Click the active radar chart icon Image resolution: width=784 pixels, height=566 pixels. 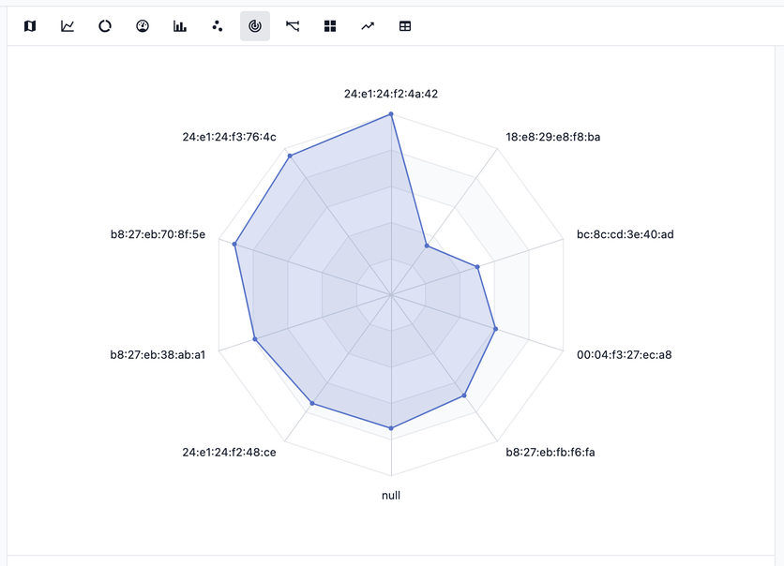coord(255,26)
